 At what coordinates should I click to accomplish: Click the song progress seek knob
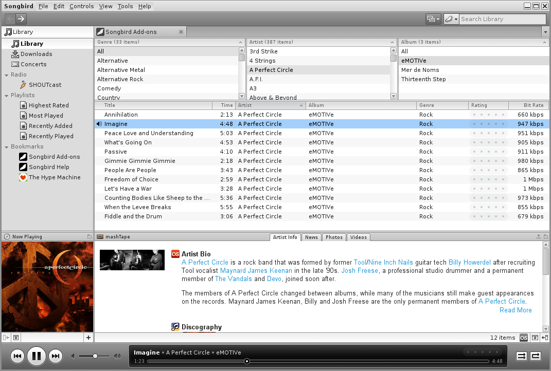(247, 361)
